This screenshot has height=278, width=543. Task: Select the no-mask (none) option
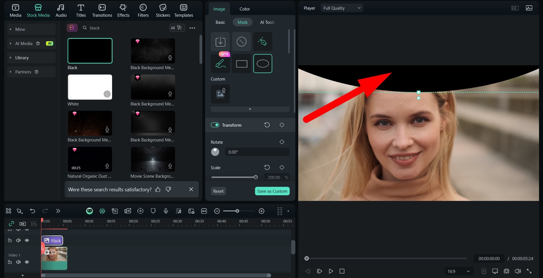tap(241, 42)
